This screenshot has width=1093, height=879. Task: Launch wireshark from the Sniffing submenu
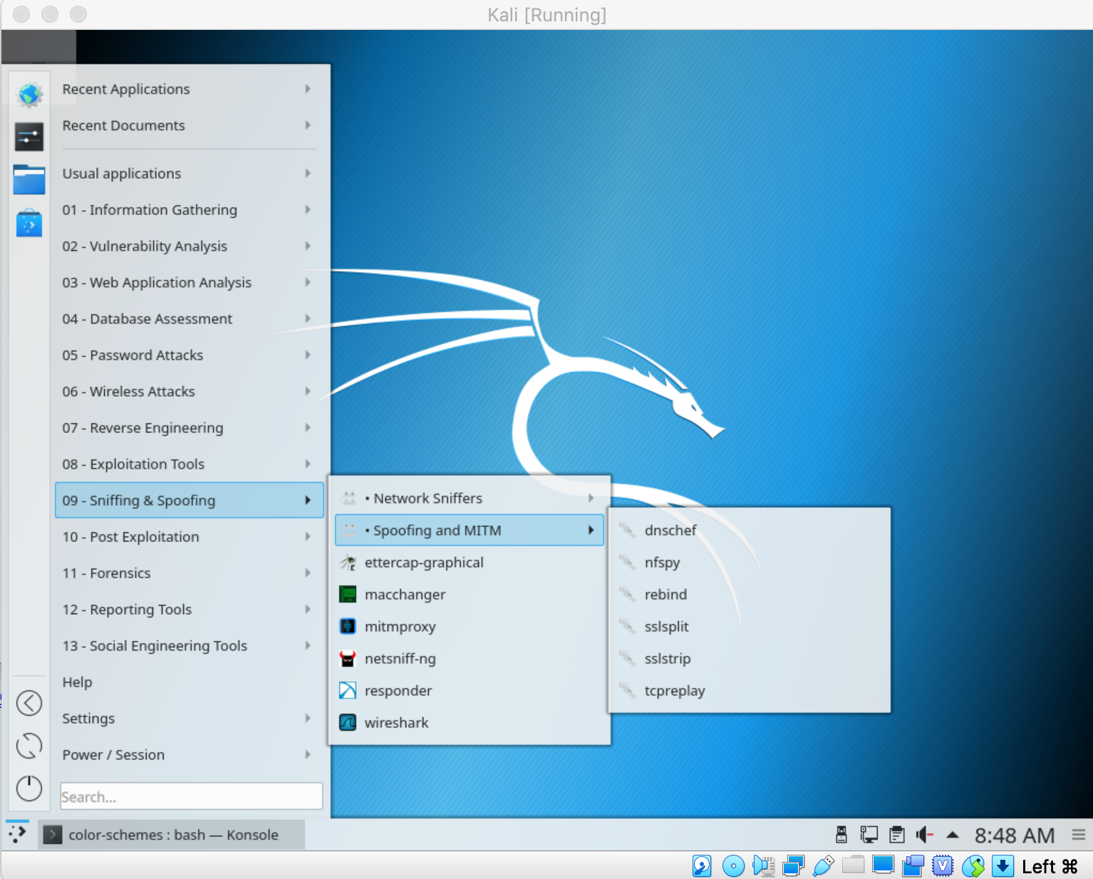(396, 723)
